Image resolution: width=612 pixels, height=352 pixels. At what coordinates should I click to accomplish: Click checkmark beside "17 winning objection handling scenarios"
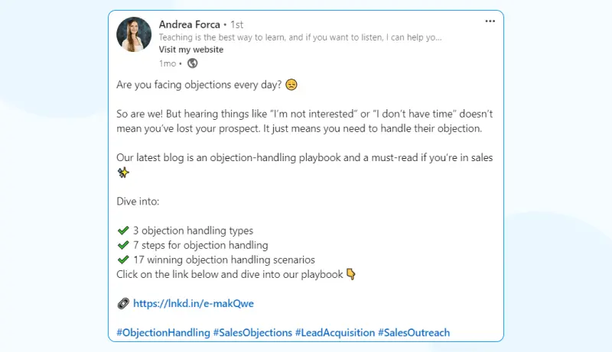(122, 260)
